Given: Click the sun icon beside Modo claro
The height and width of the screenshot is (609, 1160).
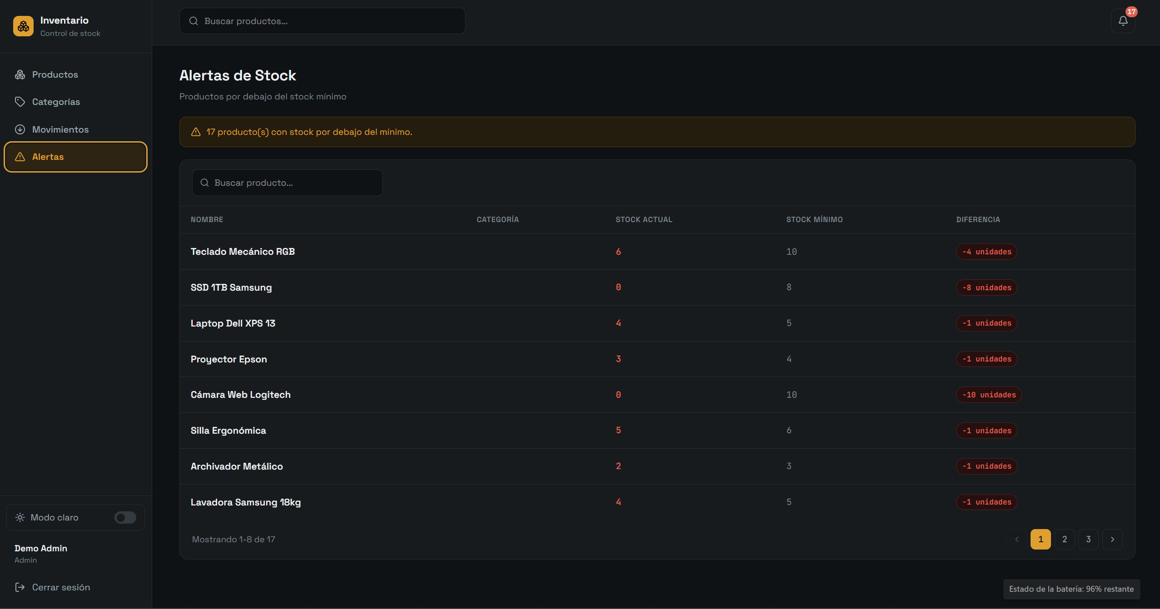Looking at the screenshot, I should (x=20, y=517).
